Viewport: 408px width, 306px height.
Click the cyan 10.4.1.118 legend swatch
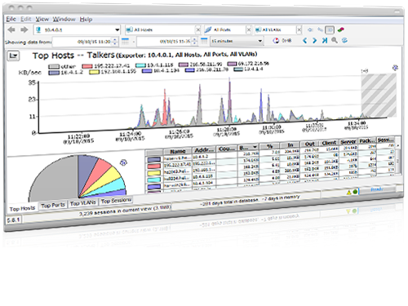(x=140, y=65)
